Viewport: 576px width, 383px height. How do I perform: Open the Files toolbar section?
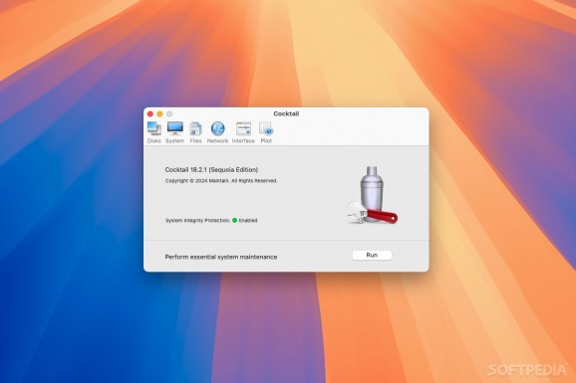point(195,132)
